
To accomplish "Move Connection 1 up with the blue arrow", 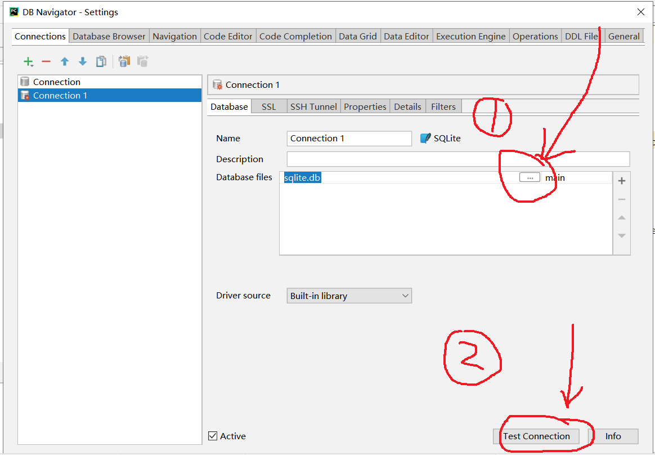I will (x=64, y=61).
